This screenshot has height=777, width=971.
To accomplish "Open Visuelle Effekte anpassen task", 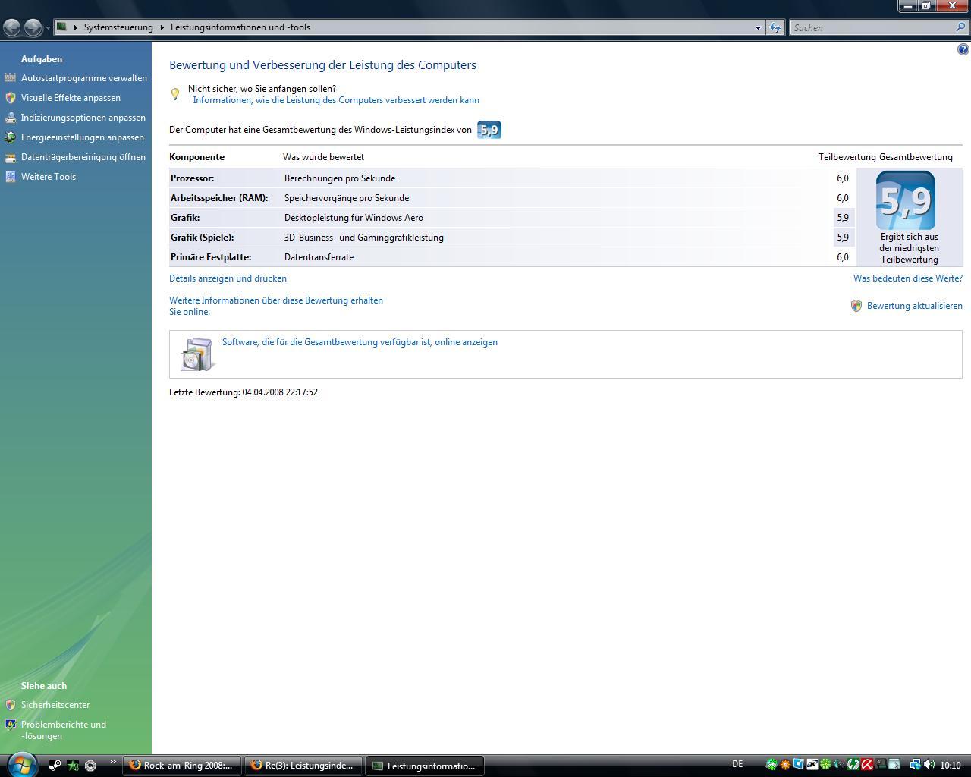I will pyautogui.click(x=71, y=98).
